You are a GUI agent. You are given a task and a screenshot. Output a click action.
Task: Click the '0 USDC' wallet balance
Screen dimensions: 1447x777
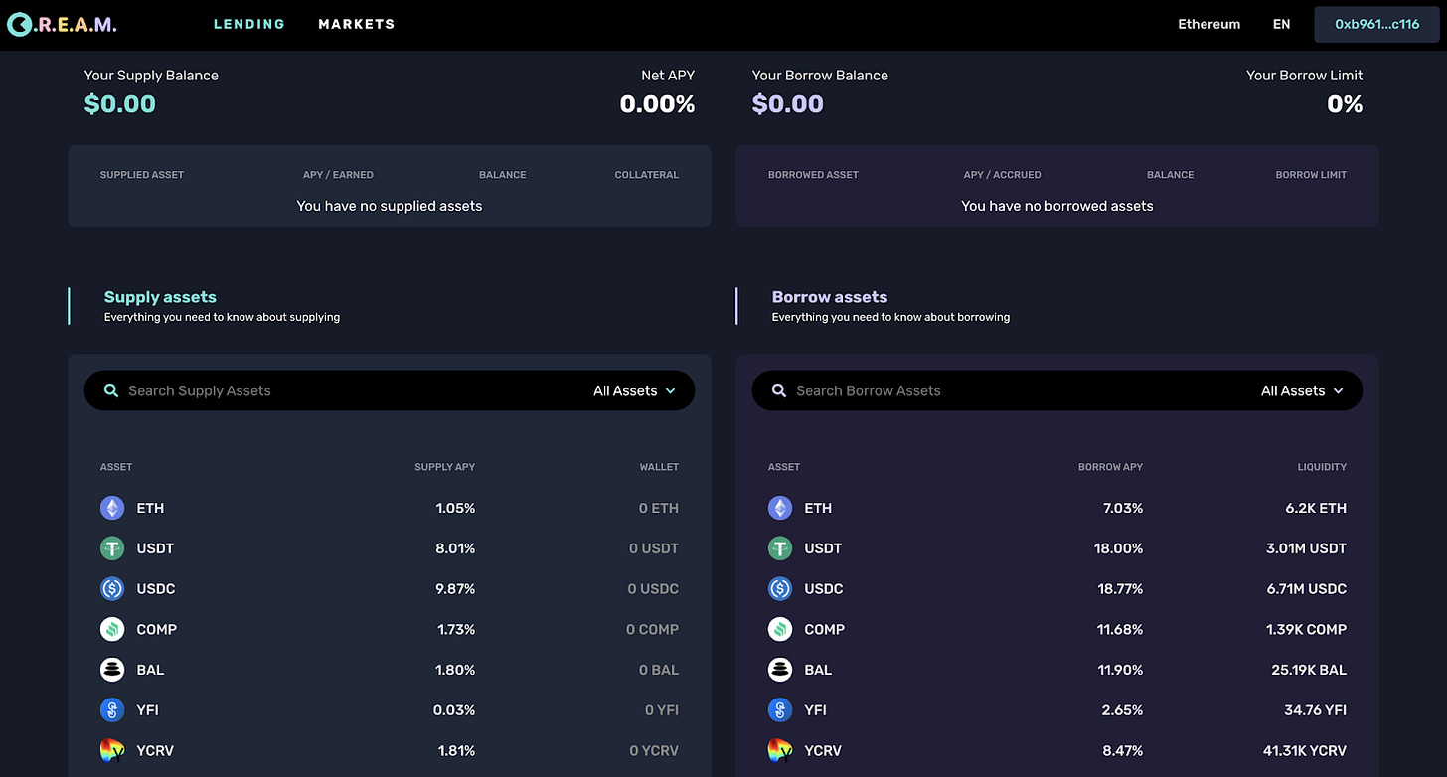(x=653, y=589)
